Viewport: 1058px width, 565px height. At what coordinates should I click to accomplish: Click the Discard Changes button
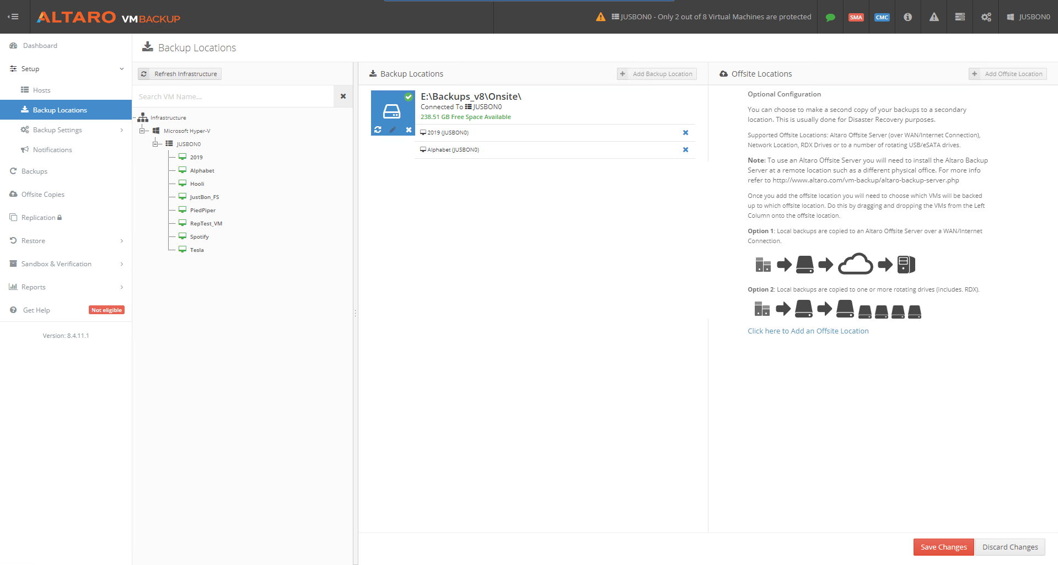pos(1010,547)
